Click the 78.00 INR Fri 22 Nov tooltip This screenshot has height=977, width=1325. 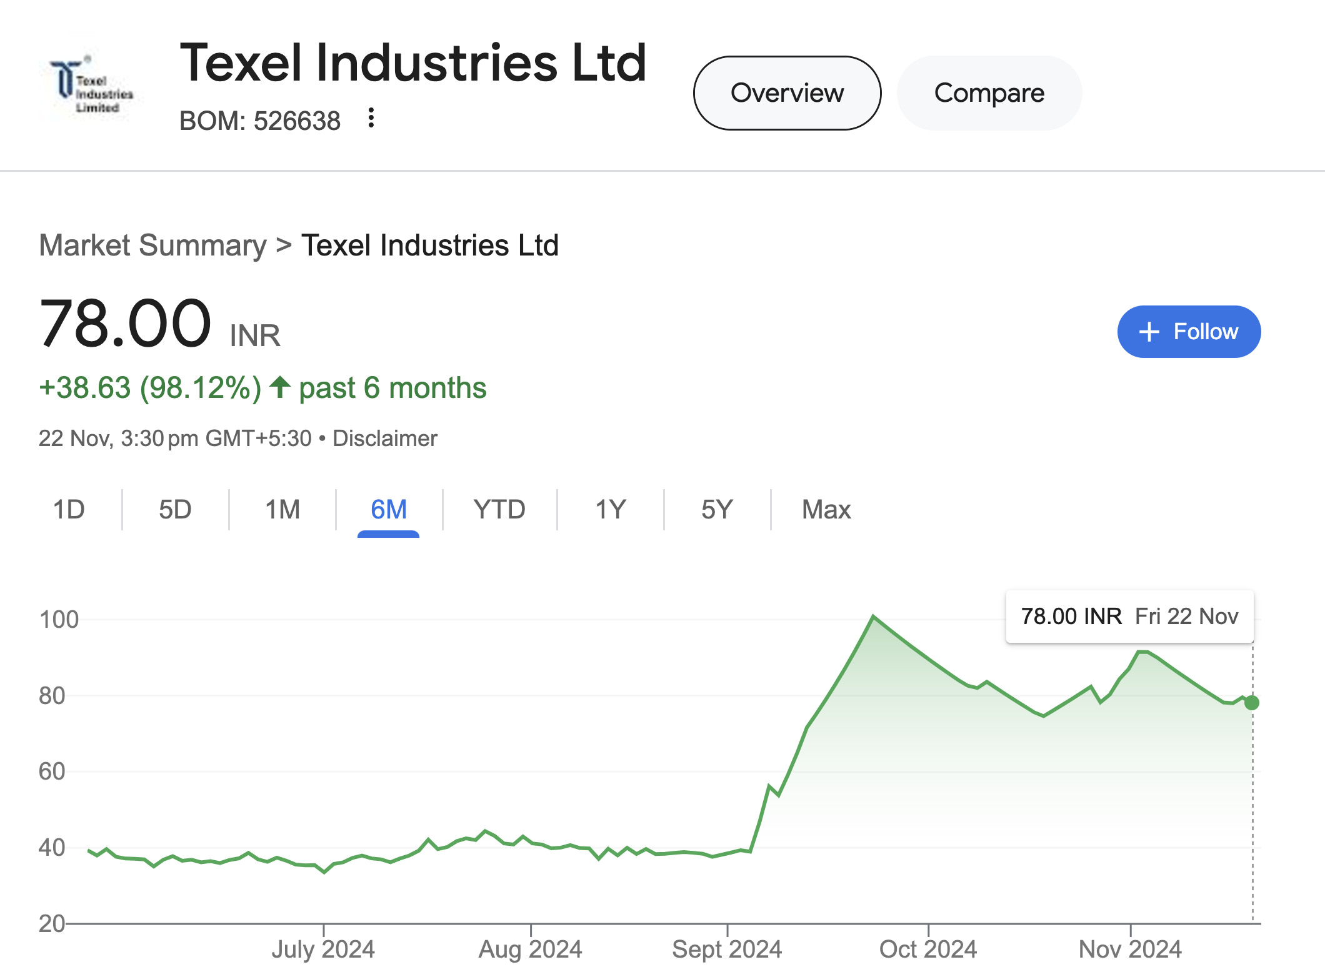click(x=1129, y=617)
